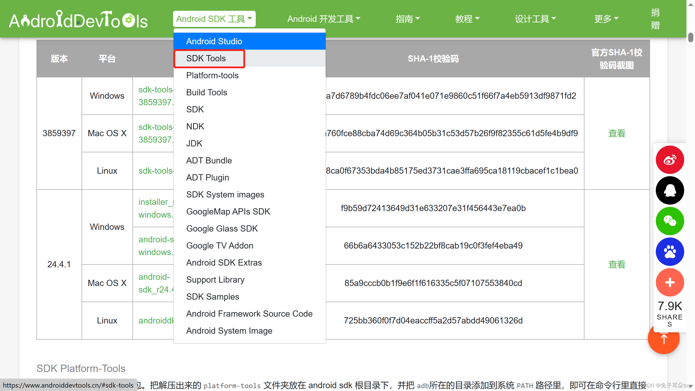Download android-sdk windows zip link
The width and height of the screenshot is (695, 391).
pos(156,246)
